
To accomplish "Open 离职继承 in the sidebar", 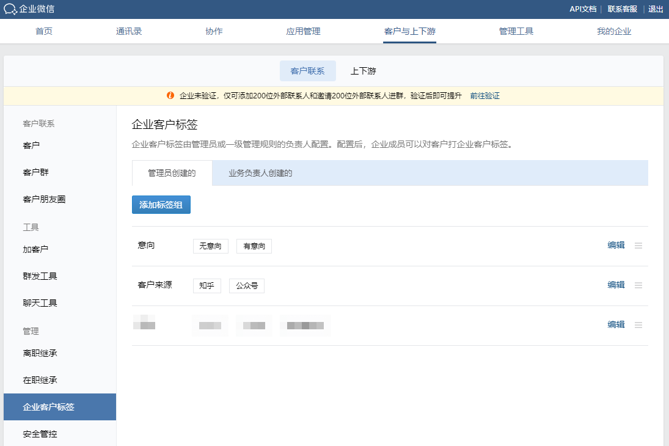I will pos(40,353).
